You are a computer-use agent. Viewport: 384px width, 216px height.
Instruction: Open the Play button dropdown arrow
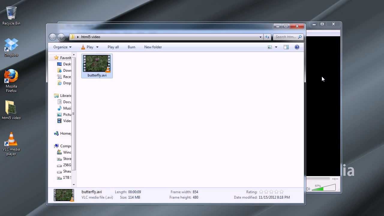pos(97,47)
